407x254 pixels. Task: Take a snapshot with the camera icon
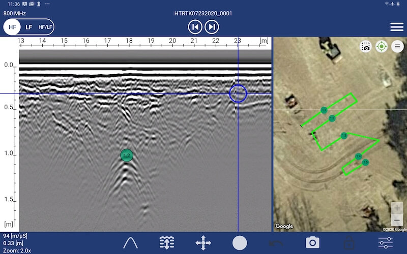(312, 243)
